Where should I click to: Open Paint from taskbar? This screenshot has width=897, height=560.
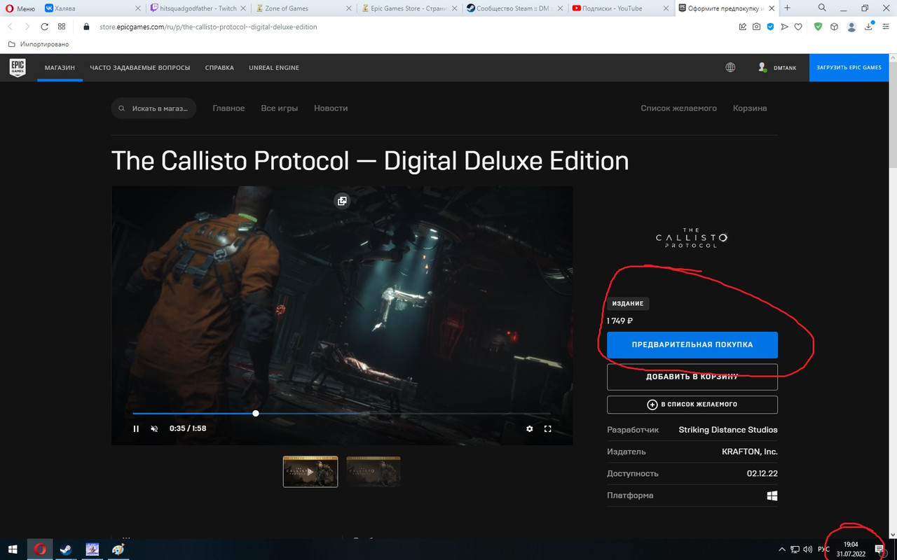[x=119, y=549]
